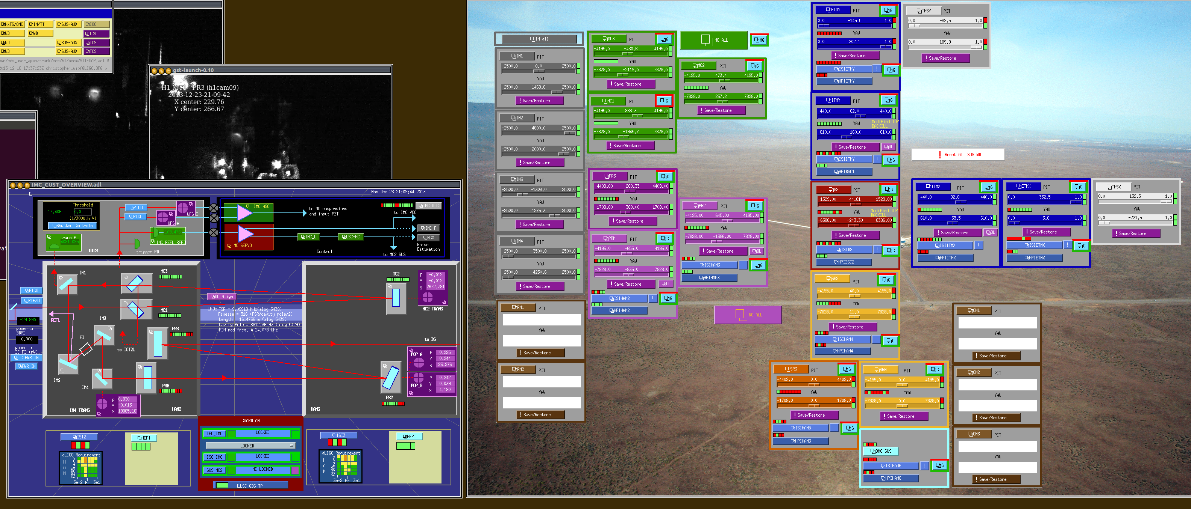1191x509 pixels.
Task: Open the MC2 related display menu
Action: tap(698, 66)
